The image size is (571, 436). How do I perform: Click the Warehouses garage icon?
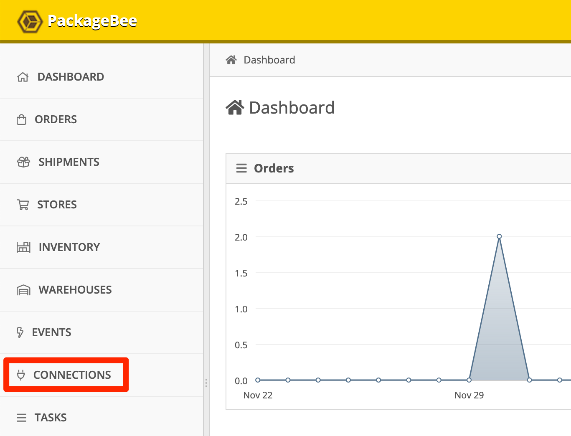point(23,290)
